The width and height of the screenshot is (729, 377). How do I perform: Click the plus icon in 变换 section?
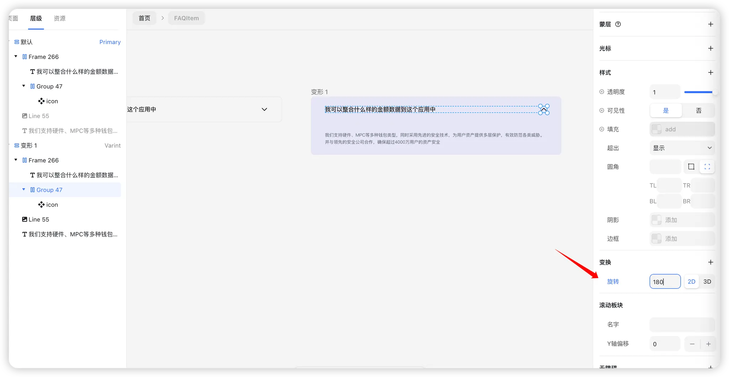[710, 262]
